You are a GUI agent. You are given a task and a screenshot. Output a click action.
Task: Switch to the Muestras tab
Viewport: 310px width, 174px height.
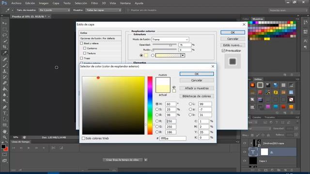point(258,19)
